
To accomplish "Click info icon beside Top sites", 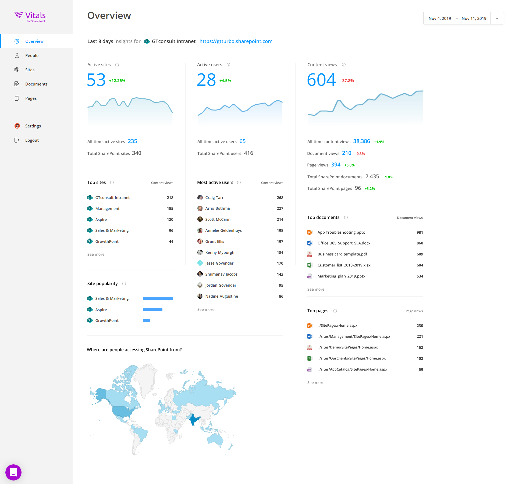I will point(112,183).
